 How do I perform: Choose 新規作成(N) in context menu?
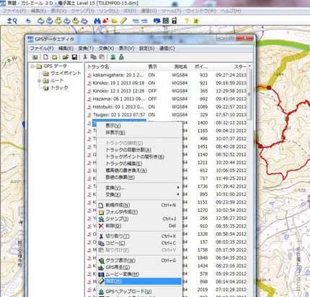pyautogui.click(x=139, y=205)
